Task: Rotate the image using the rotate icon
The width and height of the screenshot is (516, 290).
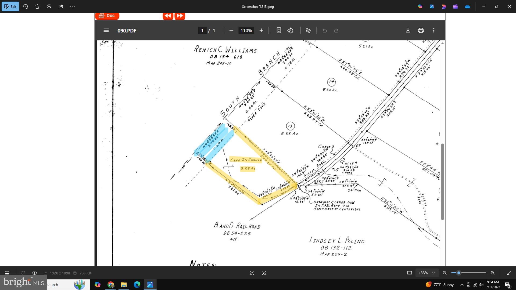Action: pos(25,6)
